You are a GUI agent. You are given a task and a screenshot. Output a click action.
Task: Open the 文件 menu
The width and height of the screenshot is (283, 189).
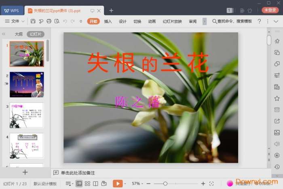point(15,21)
